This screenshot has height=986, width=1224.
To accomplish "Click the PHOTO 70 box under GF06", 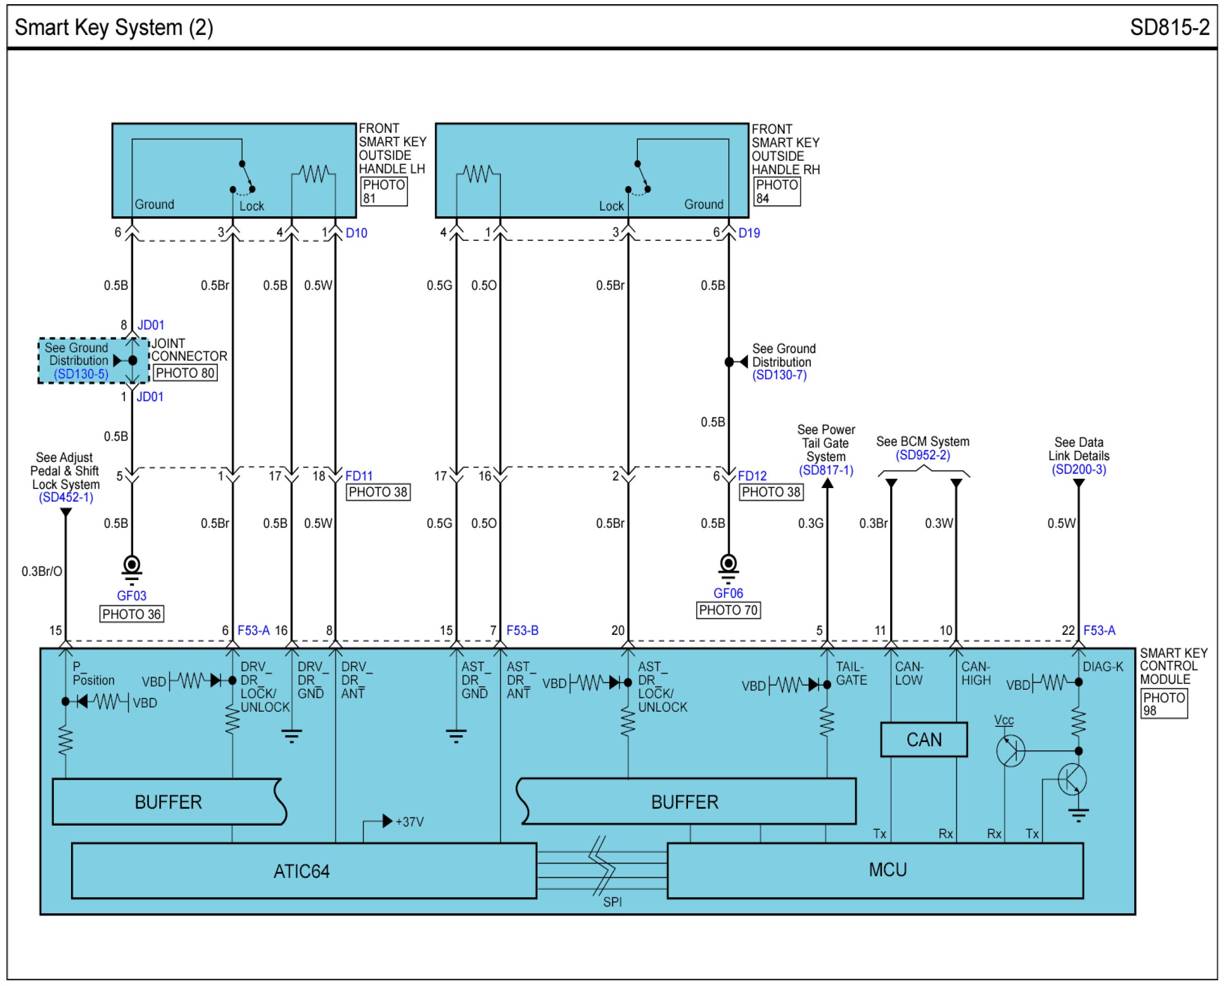I will click(x=728, y=610).
